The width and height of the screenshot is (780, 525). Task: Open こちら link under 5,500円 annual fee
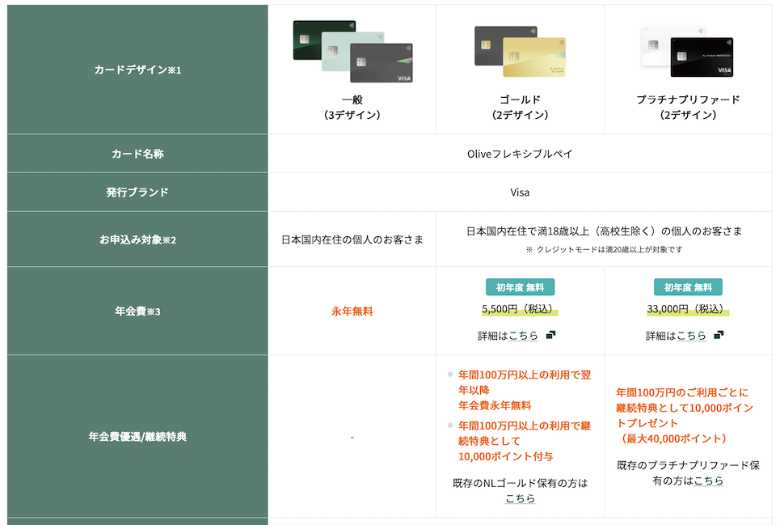pyautogui.click(x=523, y=336)
